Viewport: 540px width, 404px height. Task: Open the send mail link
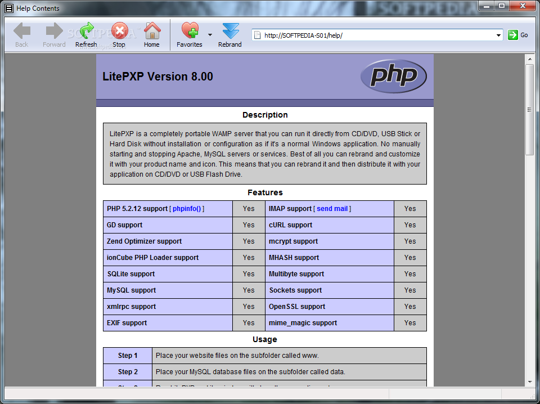coord(332,209)
